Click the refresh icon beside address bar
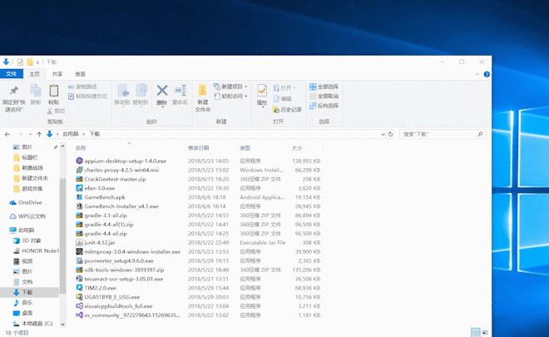Viewport: 549px width, 337px height. coord(390,133)
